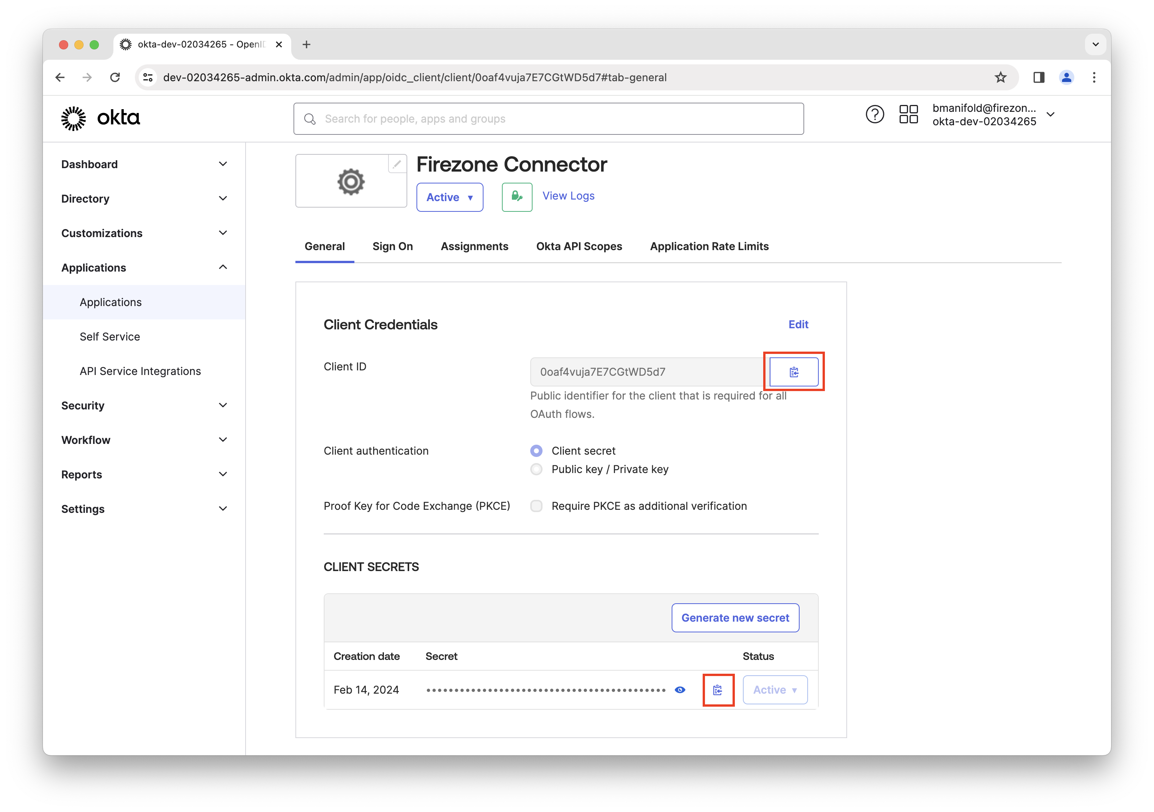Reveal the hidden client secret
The height and width of the screenshot is (812, 1154).
[680, 690]
